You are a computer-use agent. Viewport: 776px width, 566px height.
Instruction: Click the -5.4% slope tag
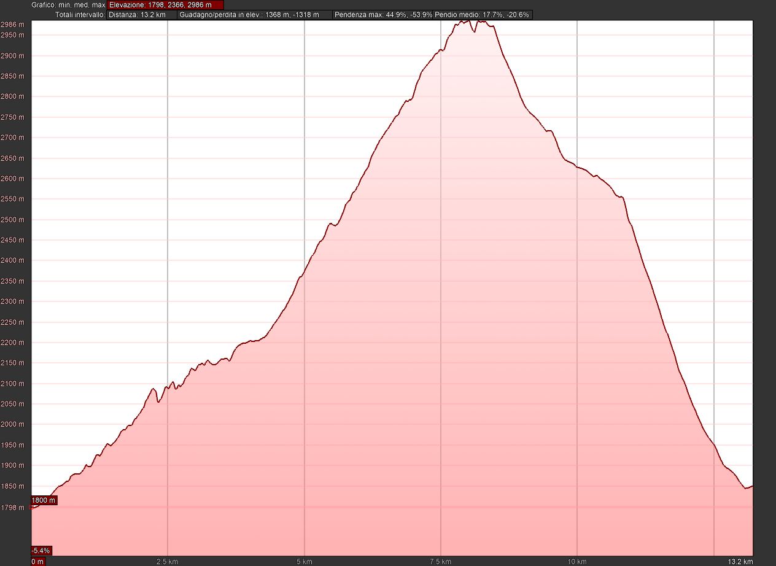coord(42,550)
